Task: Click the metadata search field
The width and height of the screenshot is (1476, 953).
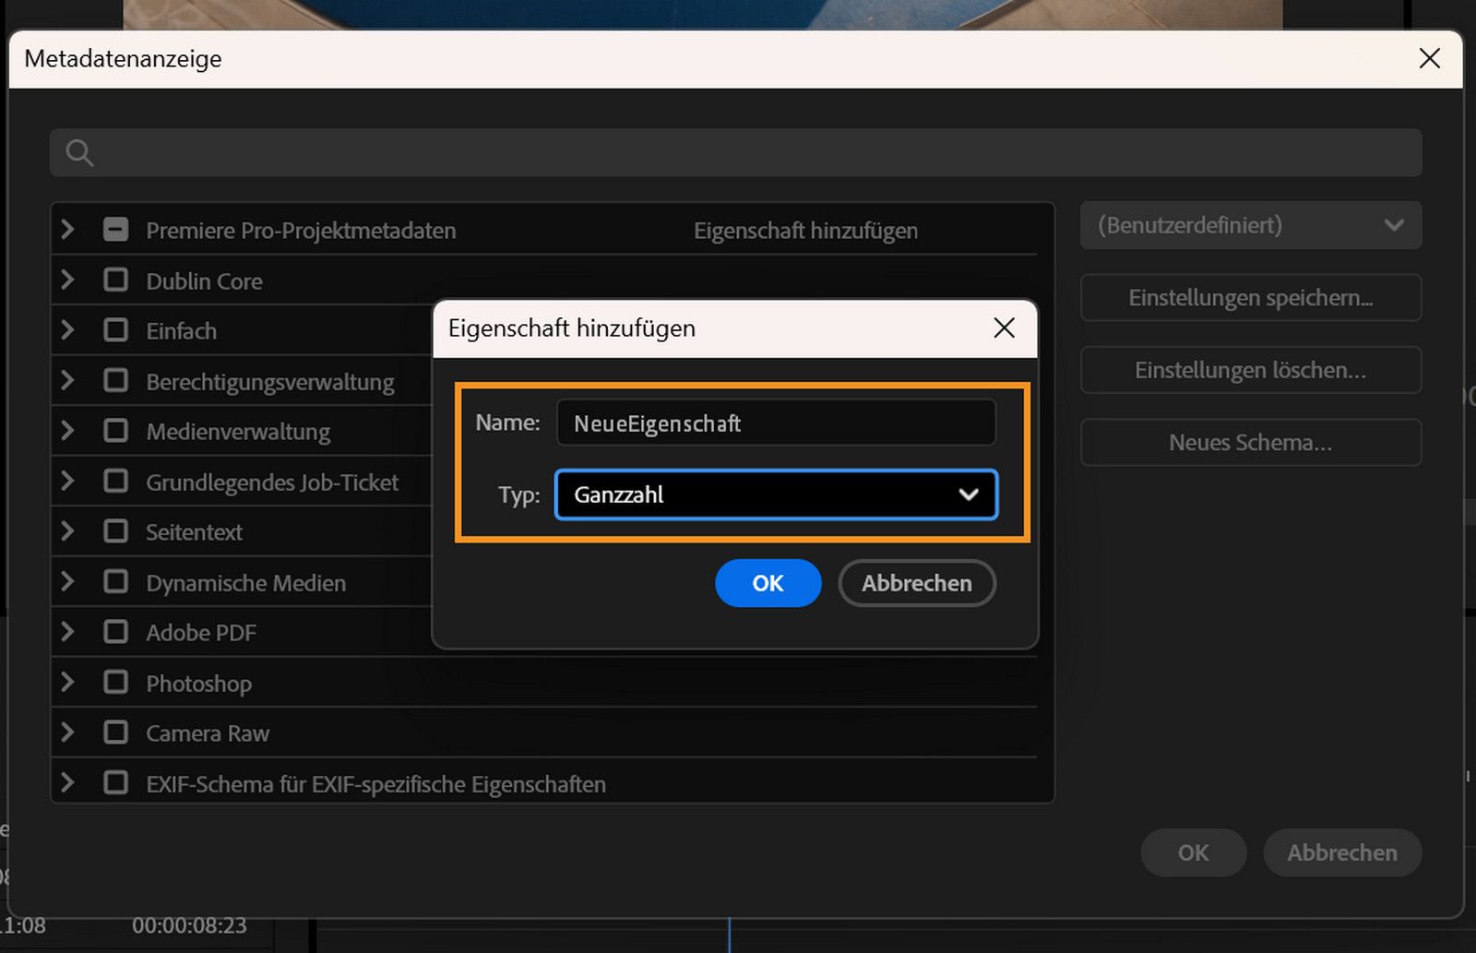Action: tap(735, 152)
